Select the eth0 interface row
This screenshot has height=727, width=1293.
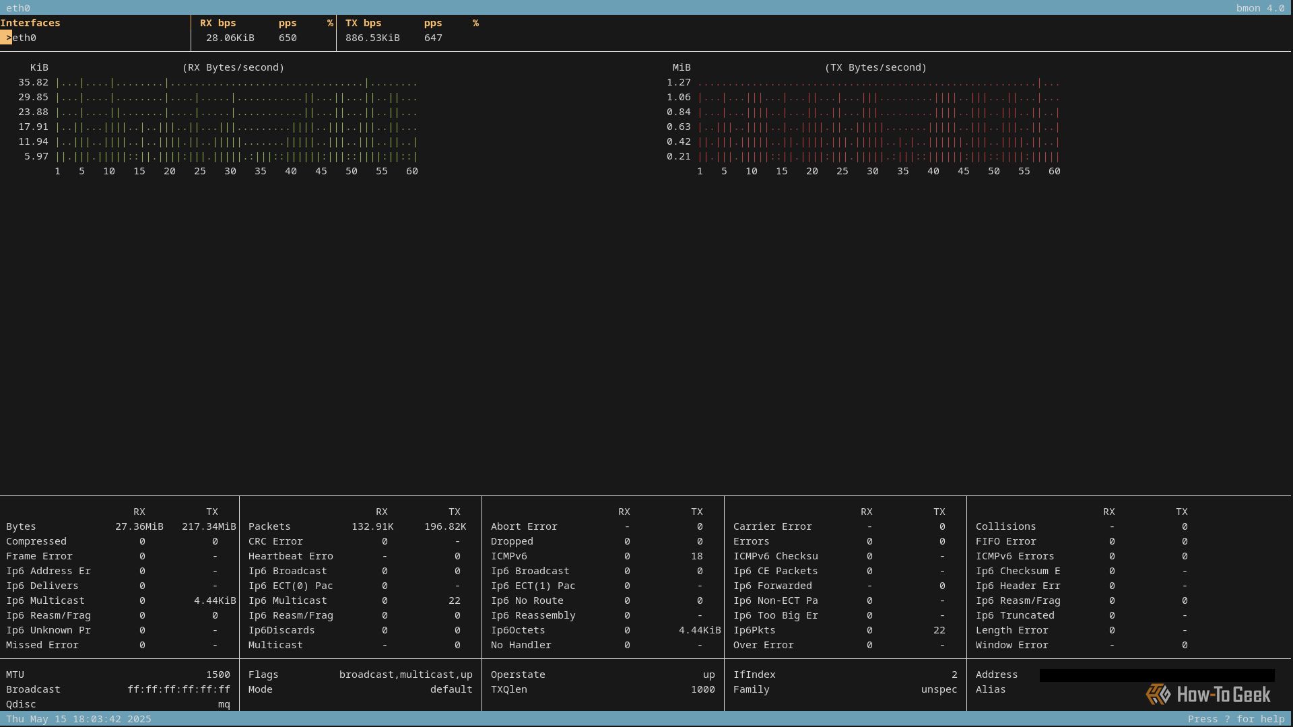pyautogui.click(x=24, y=38)
